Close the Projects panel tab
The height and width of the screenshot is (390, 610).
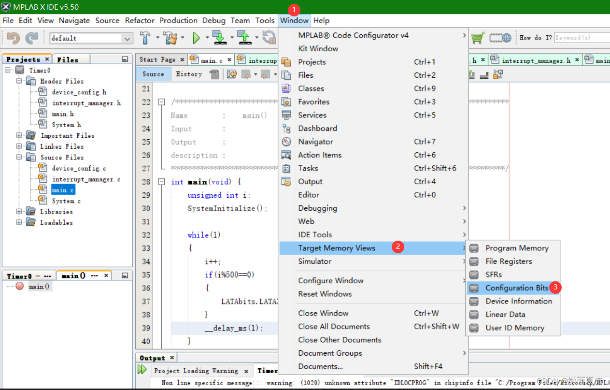click(47, 59)
